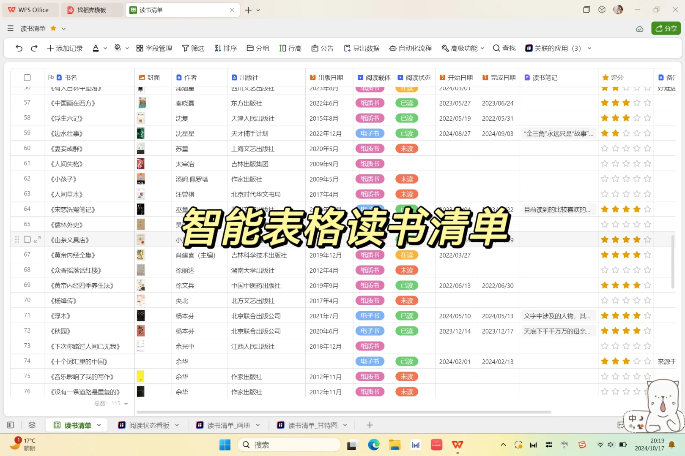Click the window layout icon near avatar

tap(586, 10)
